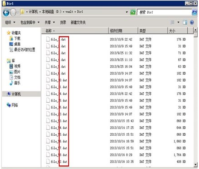
Task: Open the view options dropdown arrow
Action: [x=178, y=23]
